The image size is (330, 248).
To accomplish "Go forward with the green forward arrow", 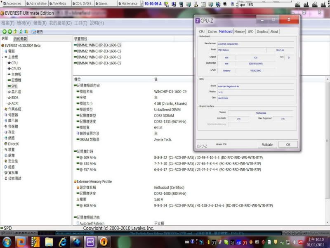I will [x=9, y=32].
